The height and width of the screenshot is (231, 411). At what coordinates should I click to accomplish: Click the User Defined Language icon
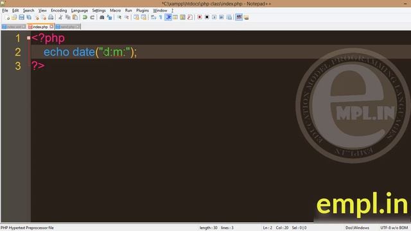pyautogui.click(x=175, y=17)
